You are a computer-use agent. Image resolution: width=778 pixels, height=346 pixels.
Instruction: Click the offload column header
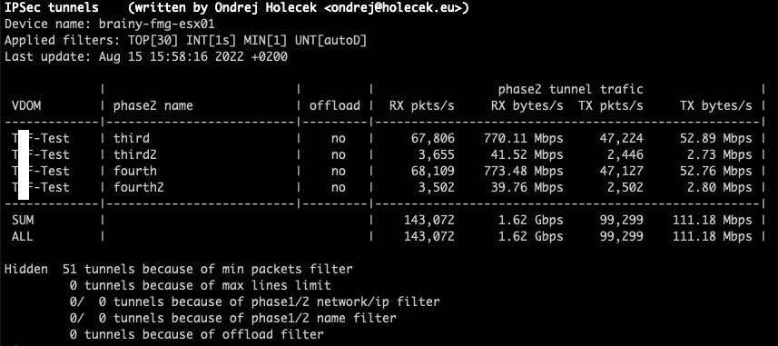(335, 105)
